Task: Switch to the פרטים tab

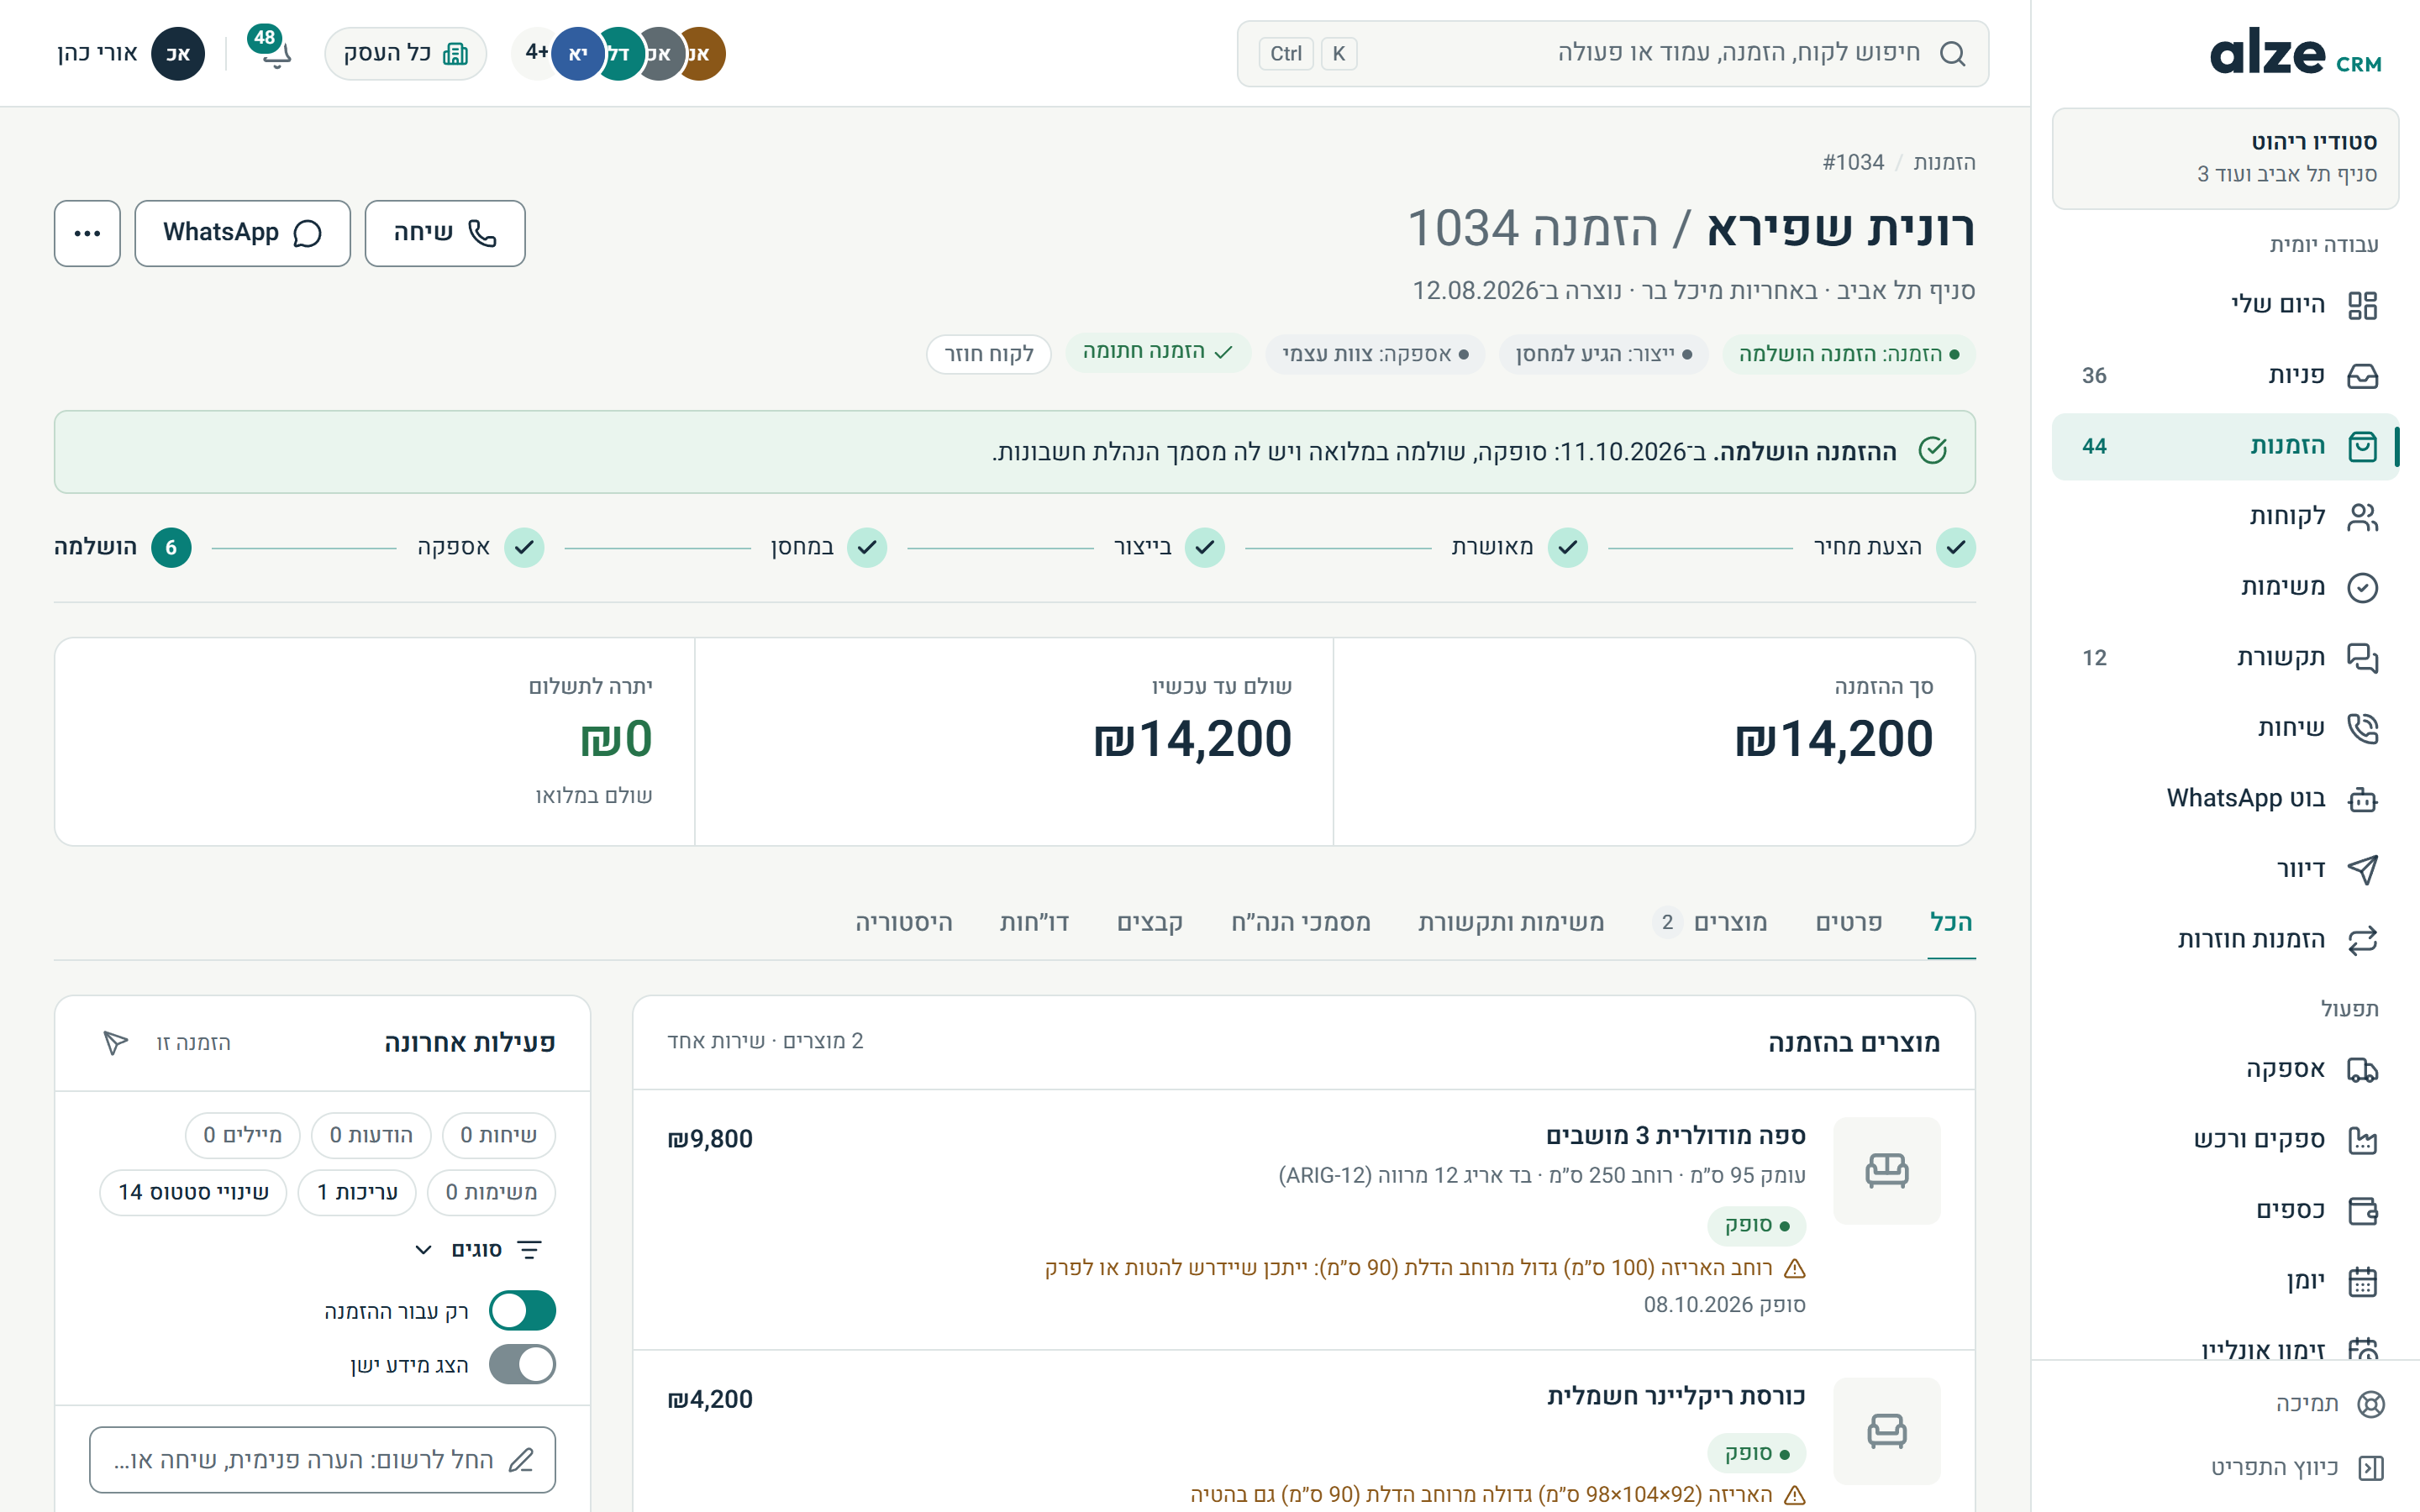Action: tap(1849, 922)
